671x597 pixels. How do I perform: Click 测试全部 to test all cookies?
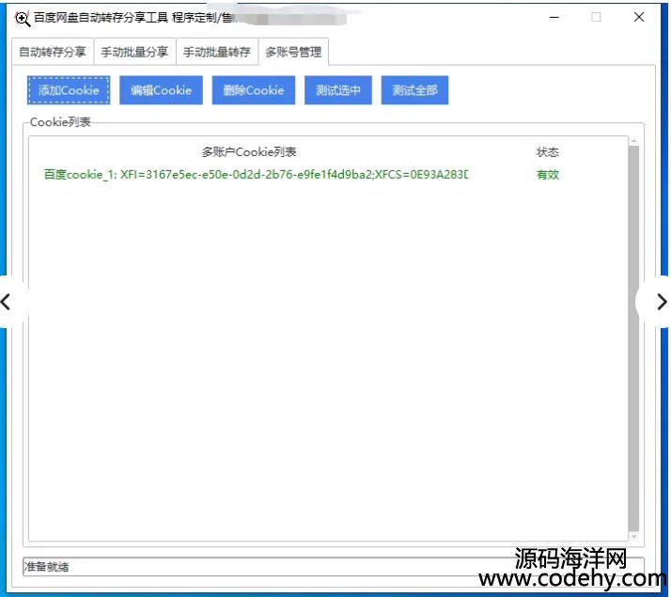[x=414, y=90]
